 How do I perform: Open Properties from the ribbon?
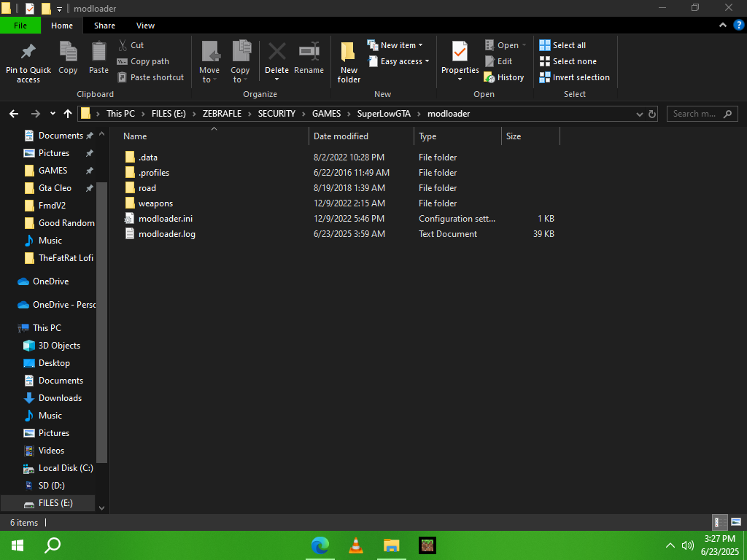pyautogui.click(x=460, y=61)
